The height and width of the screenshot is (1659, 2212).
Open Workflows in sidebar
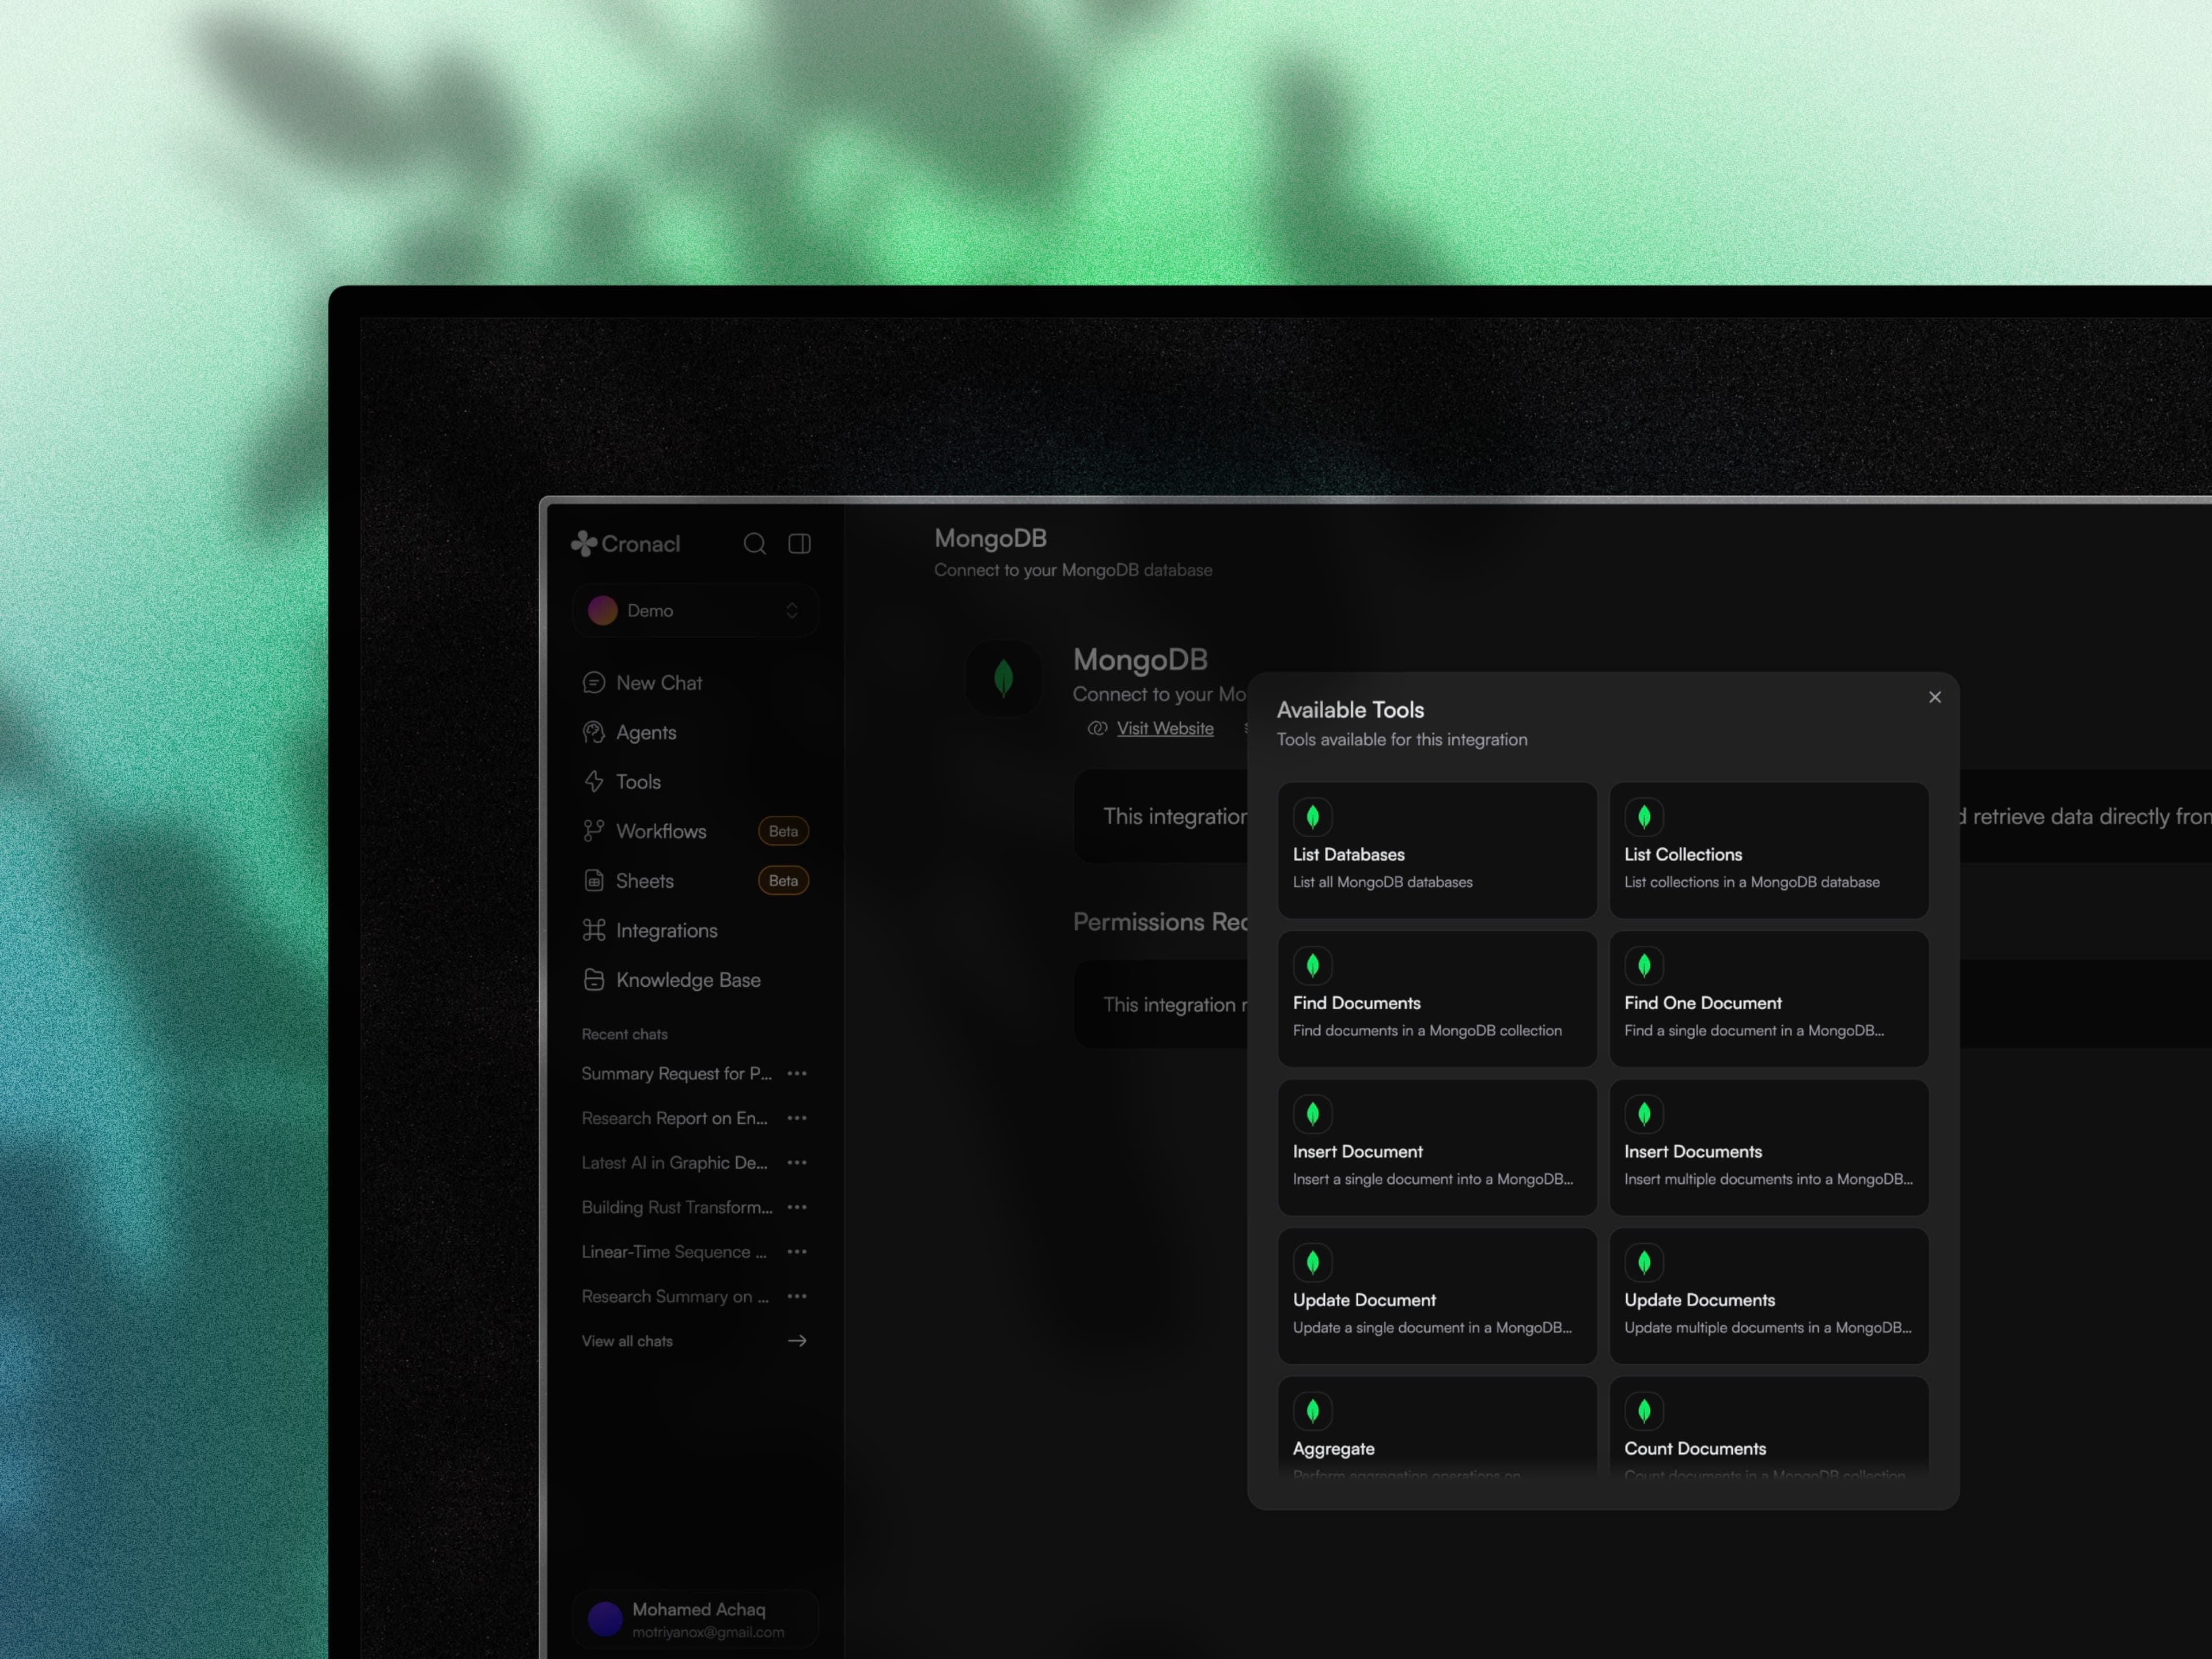coord(695,832)
